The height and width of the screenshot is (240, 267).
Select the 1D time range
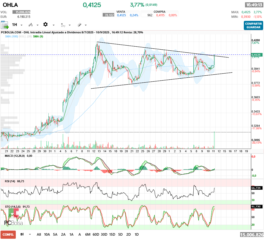point(137,234)
